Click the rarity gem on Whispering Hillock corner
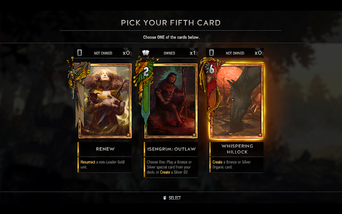Screen dimensions: 342x214 [x=260, y=135]
